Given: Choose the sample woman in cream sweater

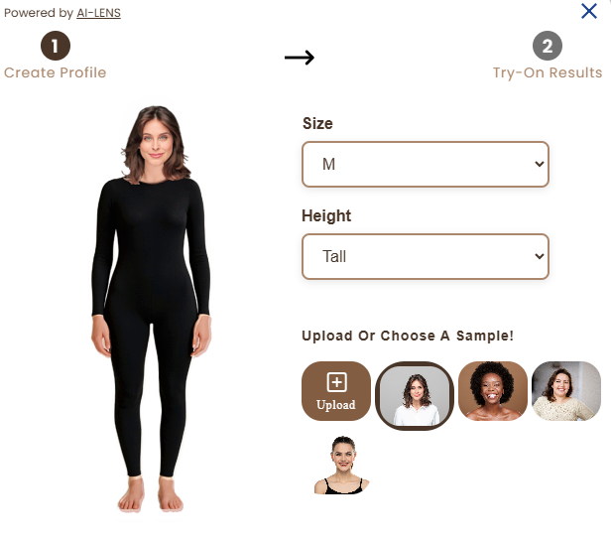Looking at the screenshot, I should pyautogui.click(x=565, y=391).
